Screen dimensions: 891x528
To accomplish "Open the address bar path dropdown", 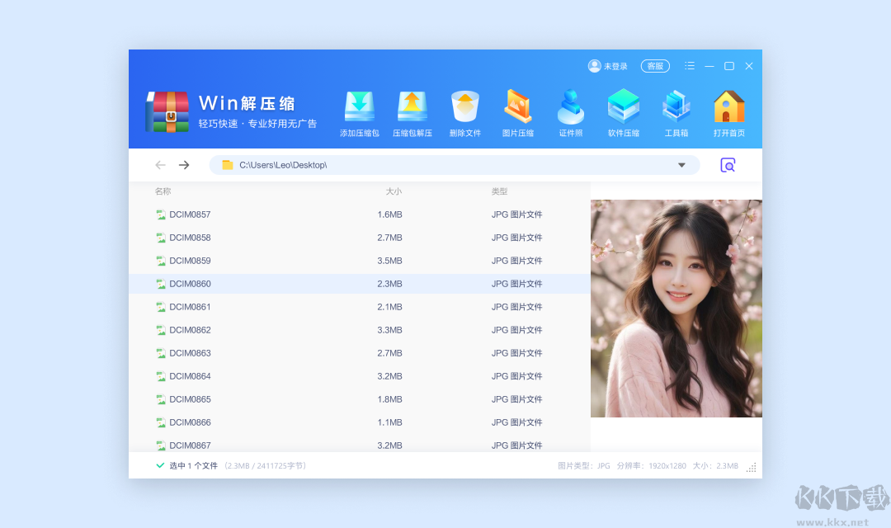I will pos(682,165).
